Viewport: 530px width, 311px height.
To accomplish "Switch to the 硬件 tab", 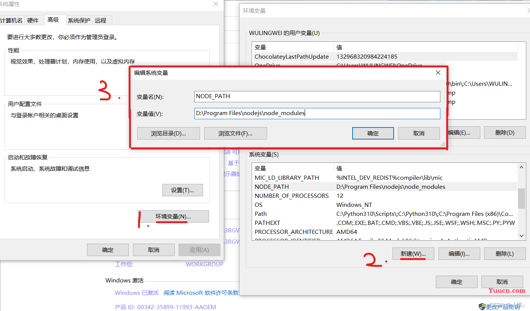I will pyautogui.click(x=33, y=20).
